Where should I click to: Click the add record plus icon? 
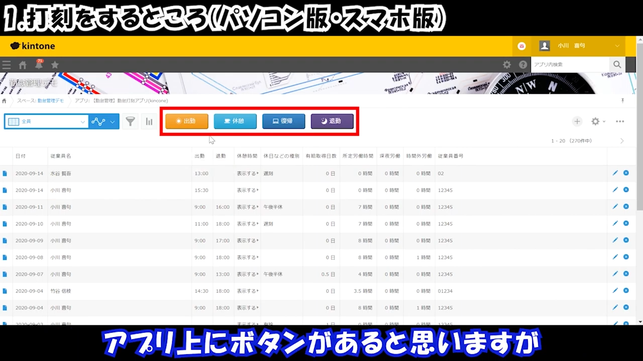tap(577, 121)
